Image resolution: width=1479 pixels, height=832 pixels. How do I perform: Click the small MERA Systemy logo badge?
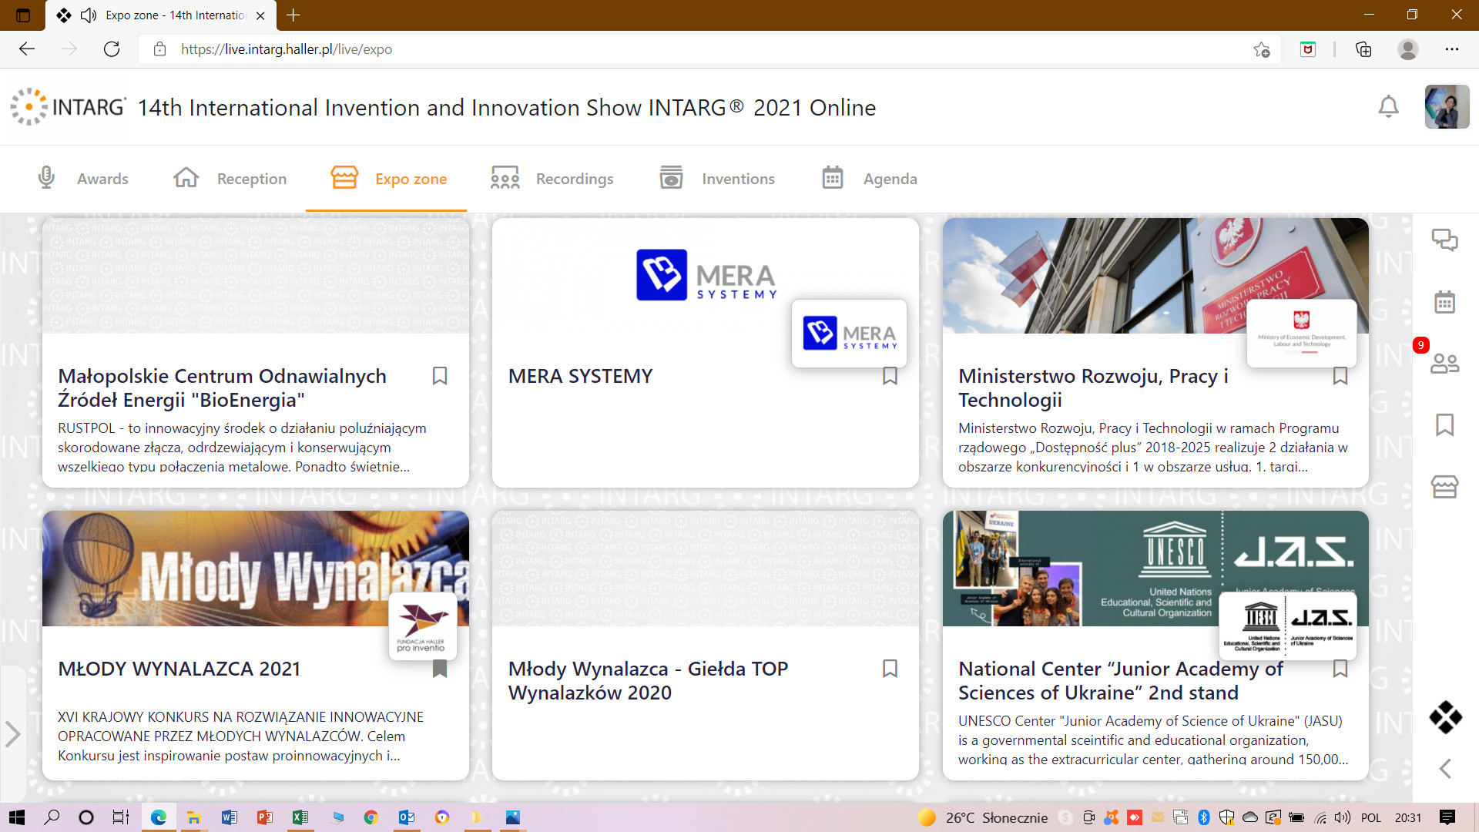[849, 334]
